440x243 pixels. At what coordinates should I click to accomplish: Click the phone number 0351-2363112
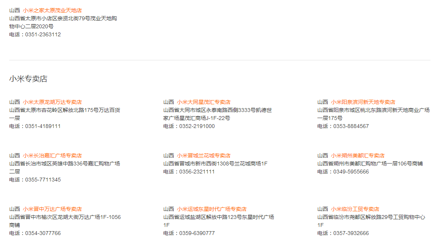tap(43, 34)
